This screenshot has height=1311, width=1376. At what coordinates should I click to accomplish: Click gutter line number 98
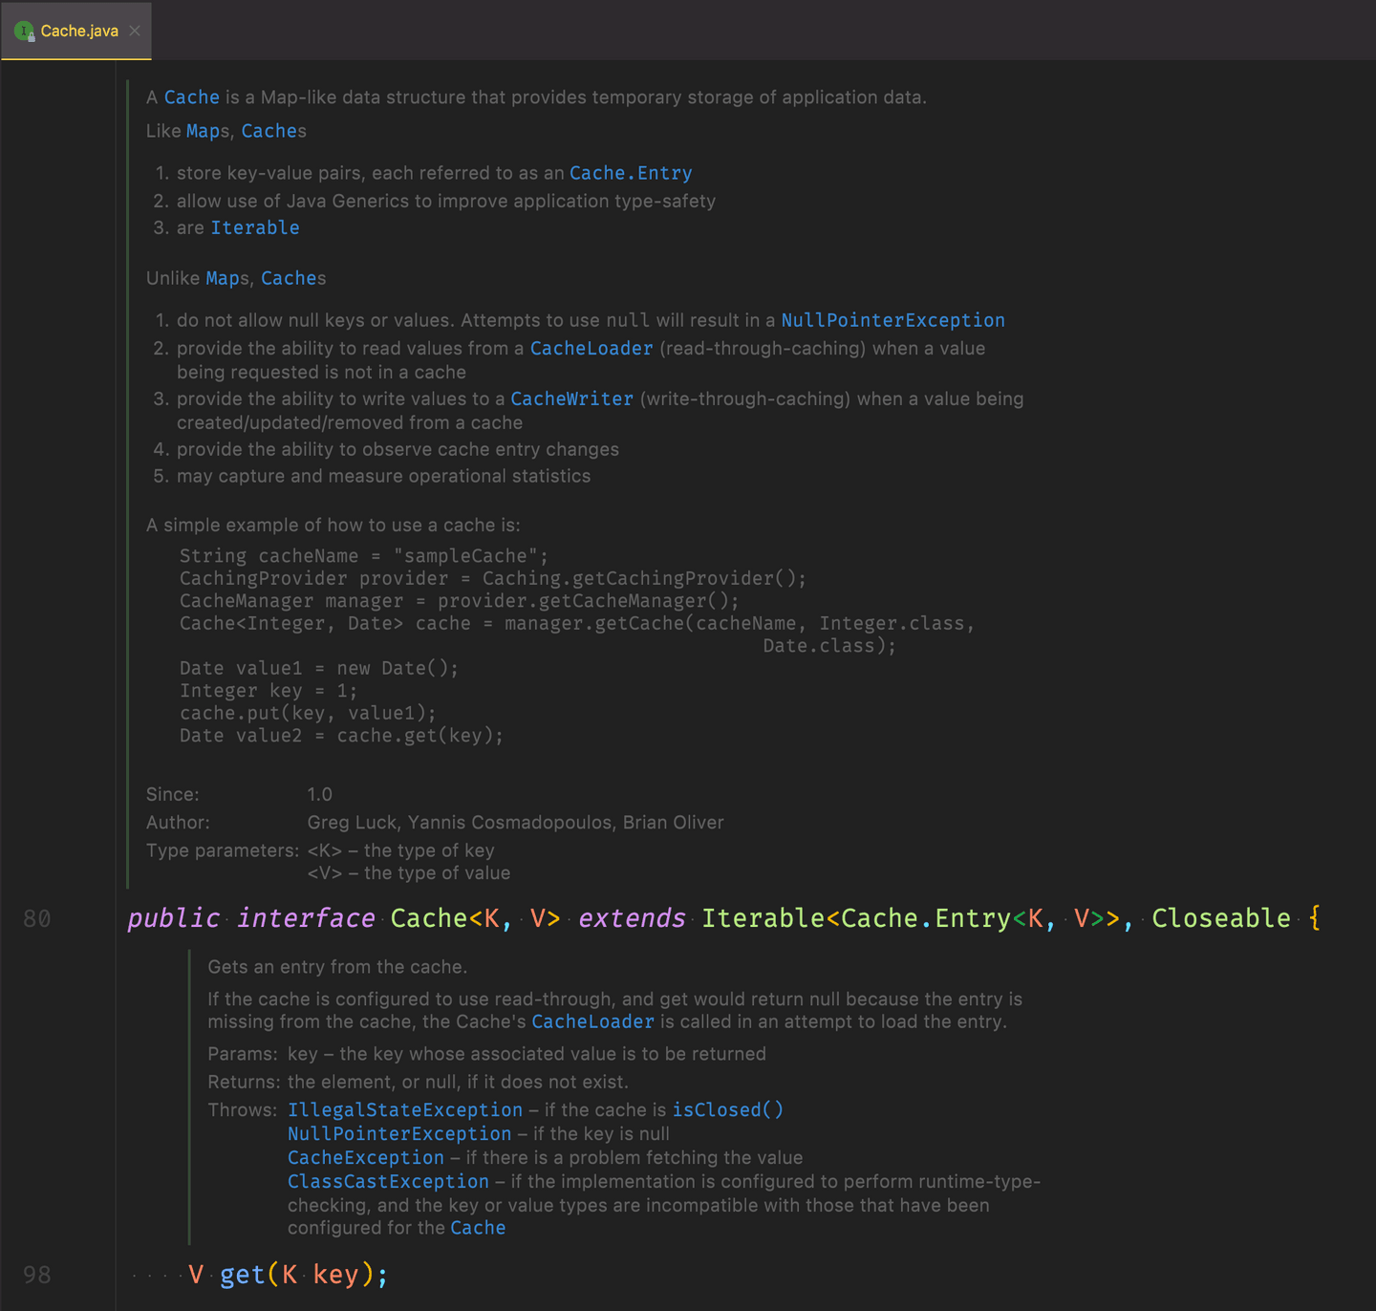(37, 1275)
